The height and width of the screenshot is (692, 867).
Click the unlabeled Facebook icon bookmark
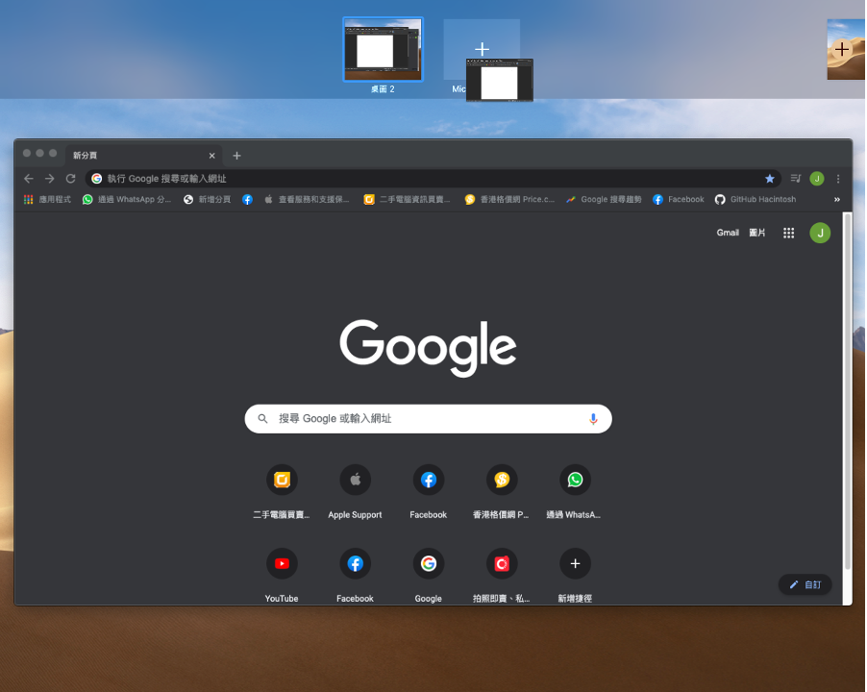pos(247,200)
